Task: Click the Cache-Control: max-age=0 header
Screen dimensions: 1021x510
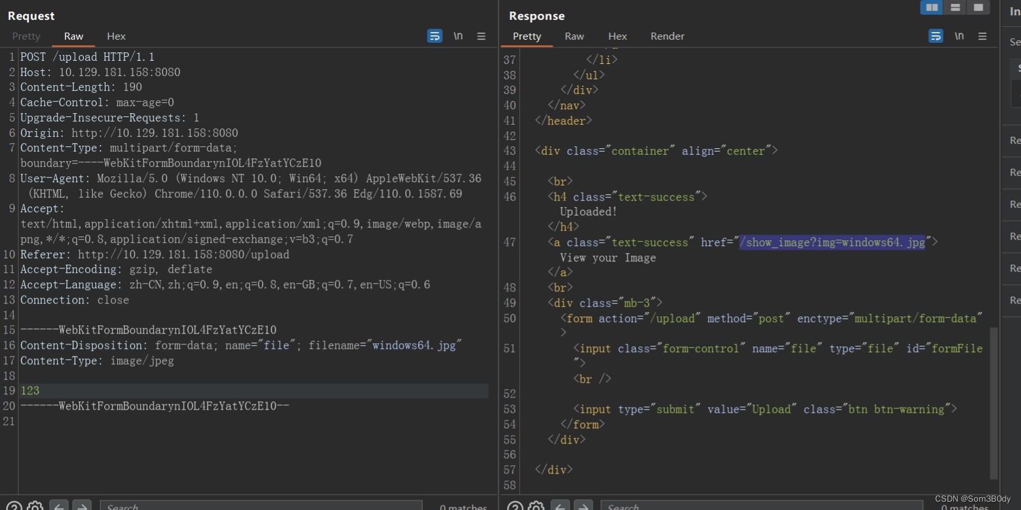Action: 97,102
